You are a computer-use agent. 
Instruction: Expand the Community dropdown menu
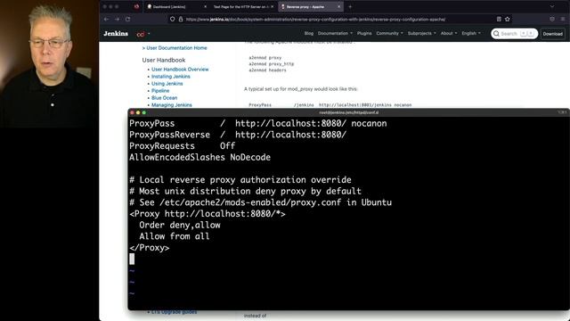389,34
